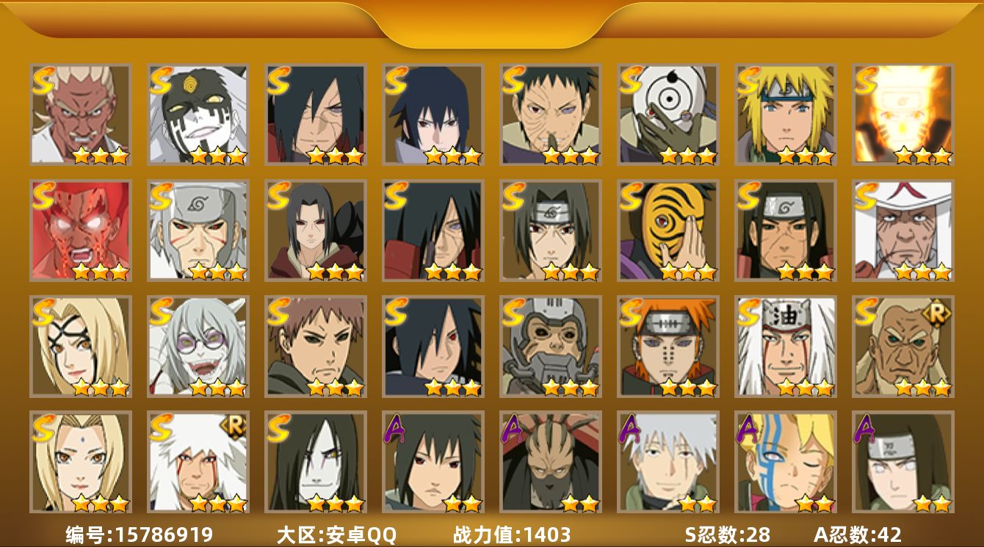Click the A忍数:42 ninja count label
Screen dimensions: 984x547
pyautogui.click(x=858, y=535)
